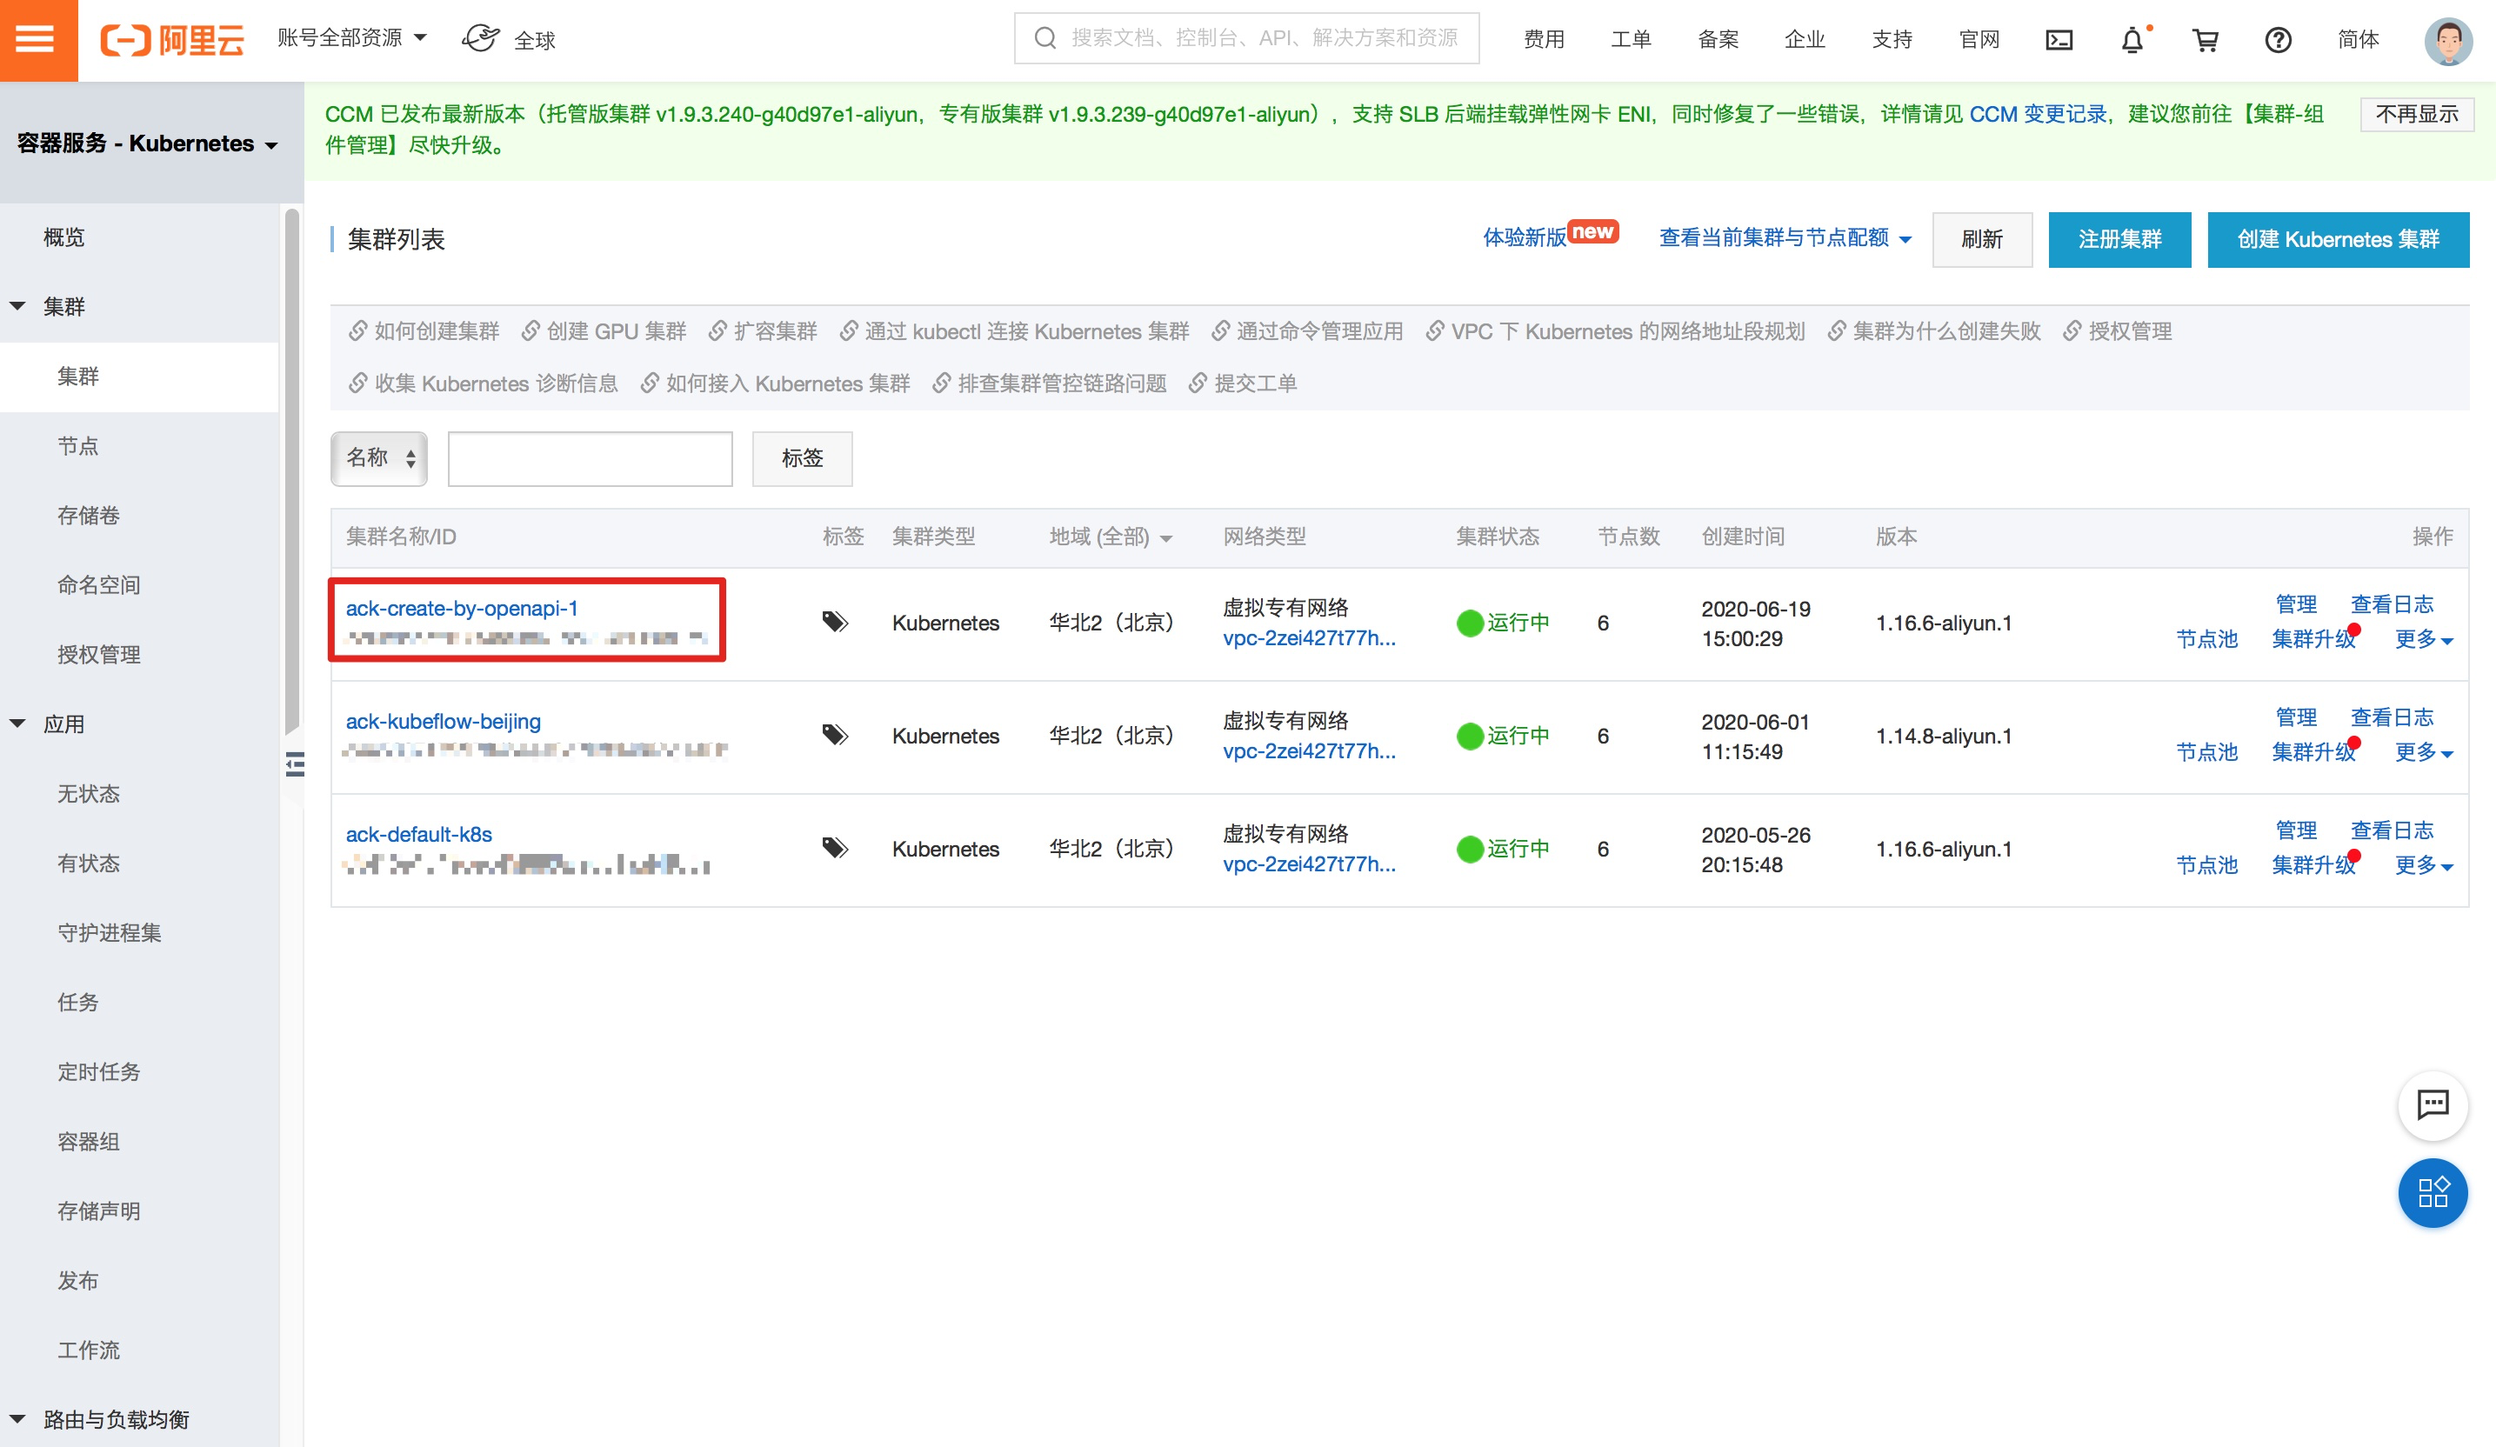This screenshot has width=2496, height=1447.
Task: Open the 地域 (全部) column filter
Action: [1111, 537]
